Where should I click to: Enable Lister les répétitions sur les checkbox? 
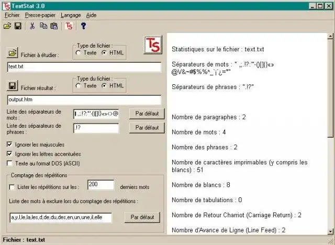click(12, 187)
